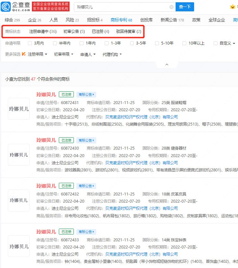Viewport: 238px width, 268px height.
Task: Check the 3月内 checkbox
Action: point(30,43)
